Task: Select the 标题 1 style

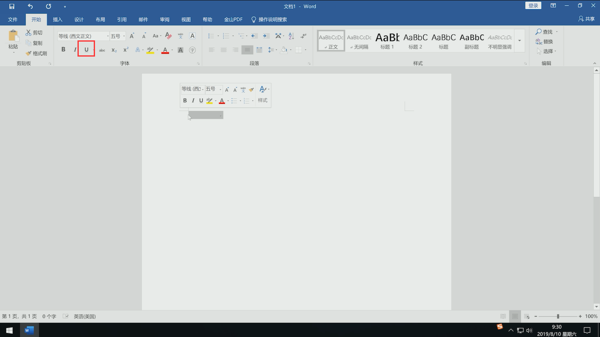Action: click(387, 41)
